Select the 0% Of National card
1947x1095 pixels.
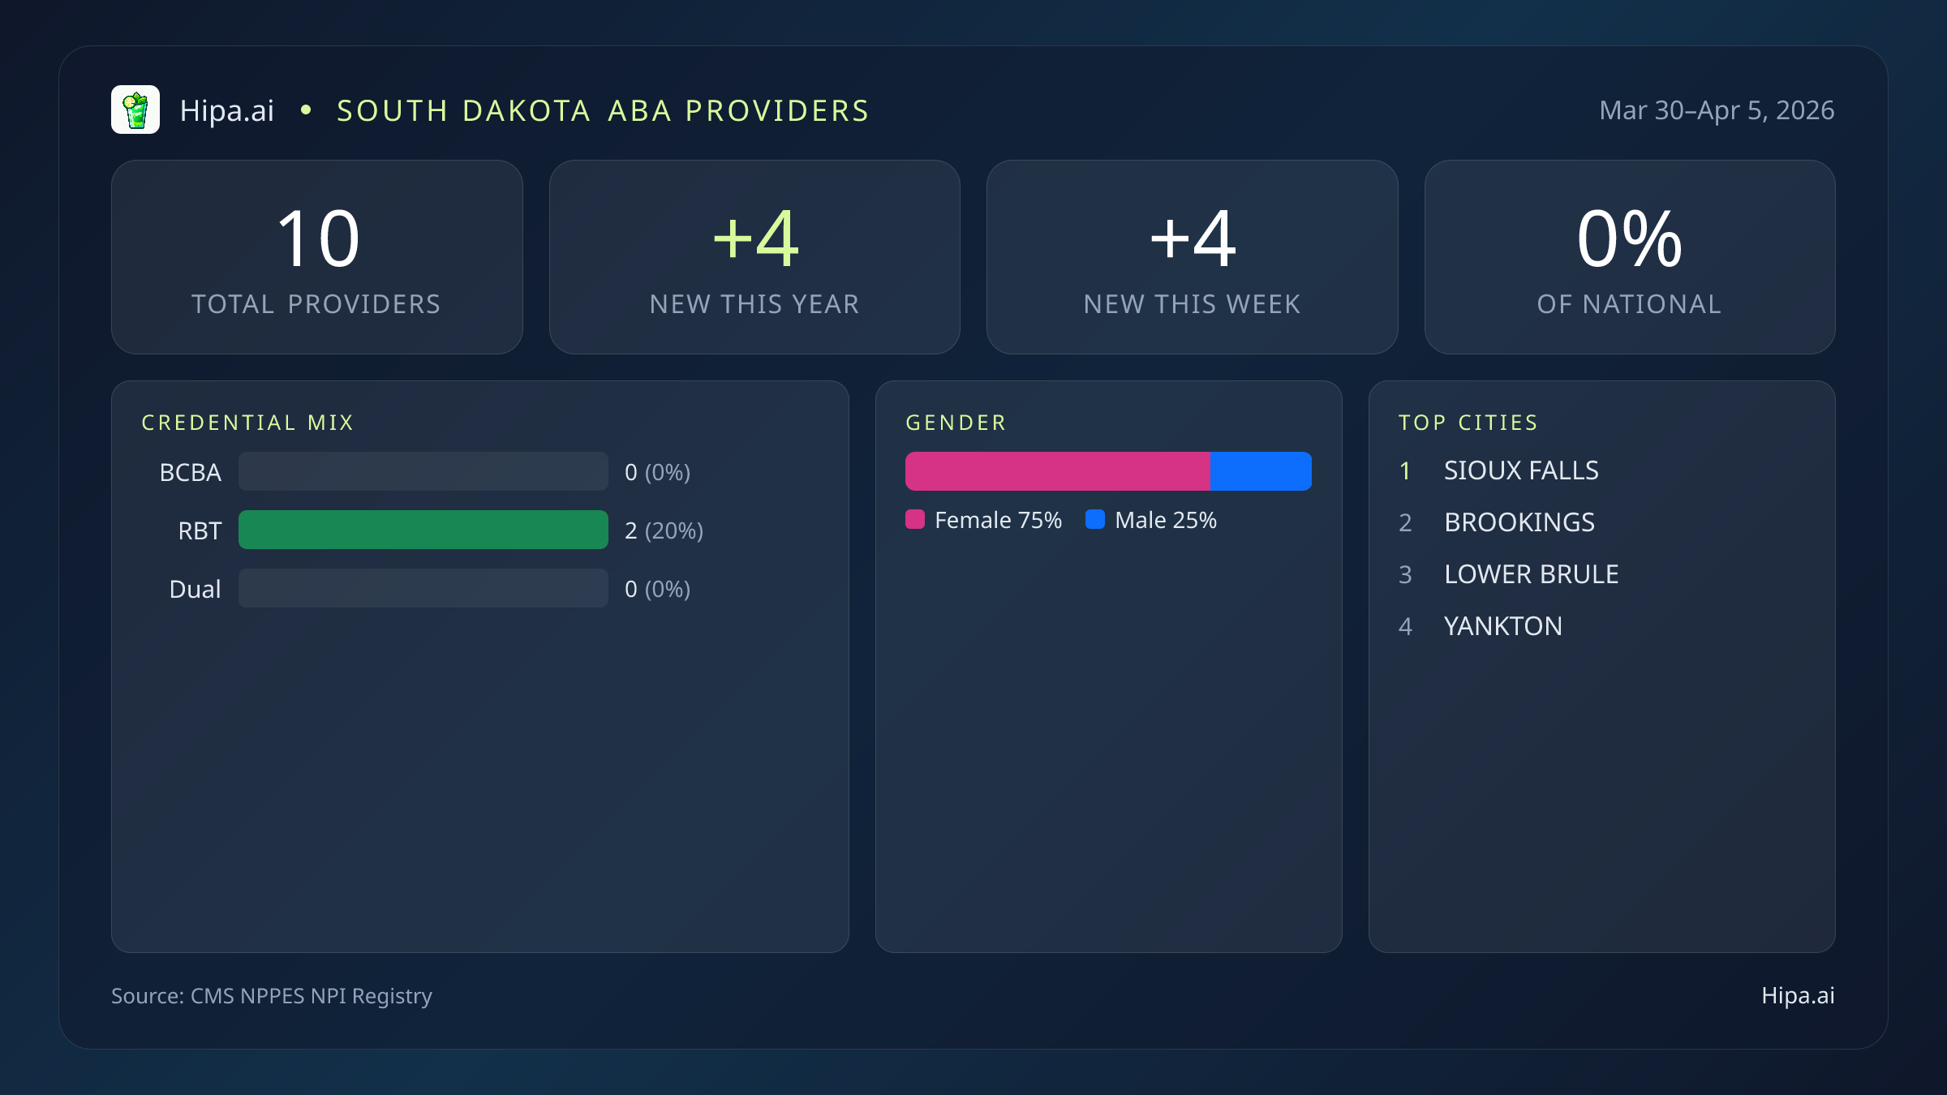[x=1630, y=257]
